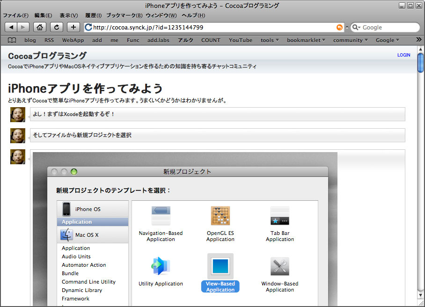Expand the bookmarklet bookmark folder
The width and height of the screenshot is (425, 307).
click(x=306, y=40)
